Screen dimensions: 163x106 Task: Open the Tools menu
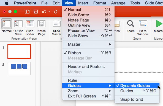(135, 3)
